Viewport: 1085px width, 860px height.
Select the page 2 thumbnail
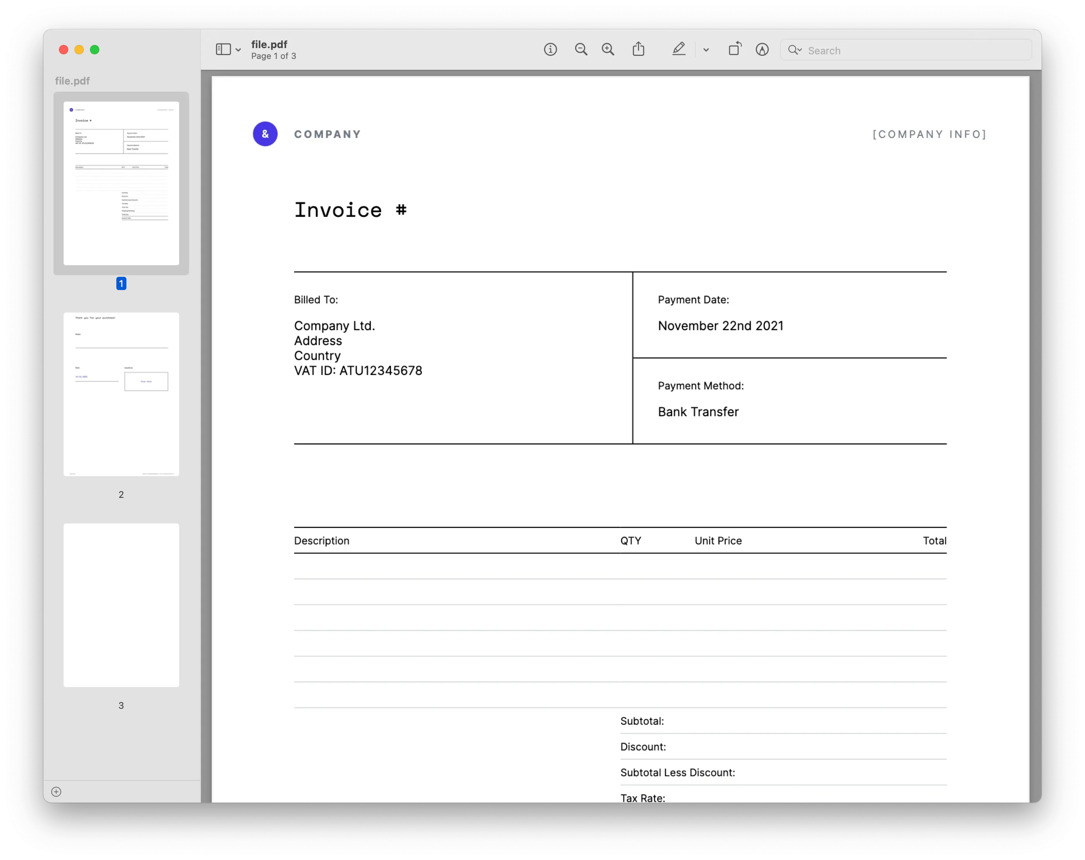pos(121,394)
